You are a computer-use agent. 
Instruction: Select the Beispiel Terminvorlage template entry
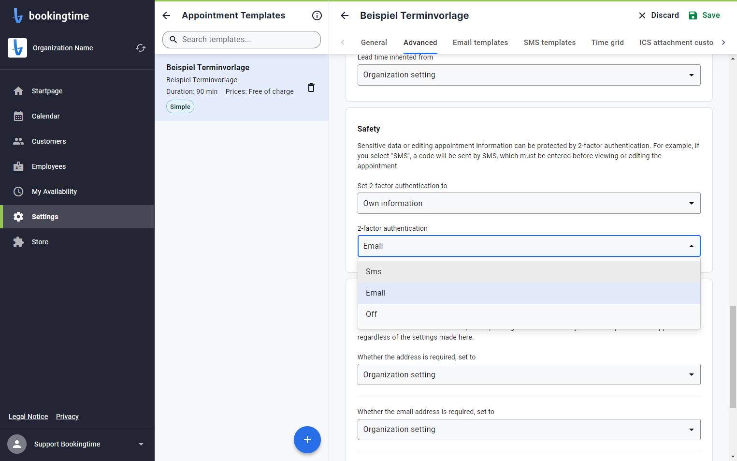pos(242,88)
